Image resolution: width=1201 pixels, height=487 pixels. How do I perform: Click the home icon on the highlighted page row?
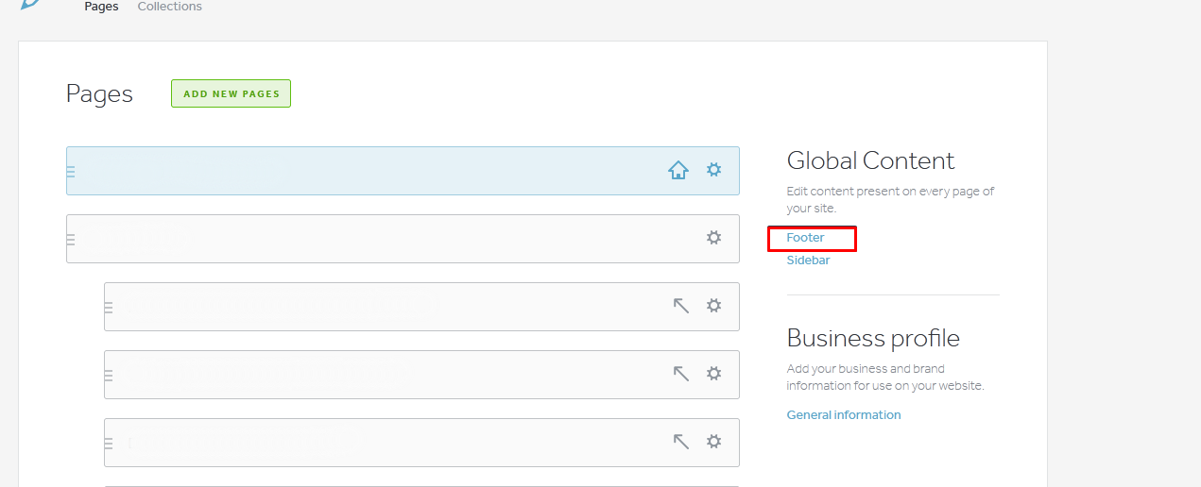[678, 171]
